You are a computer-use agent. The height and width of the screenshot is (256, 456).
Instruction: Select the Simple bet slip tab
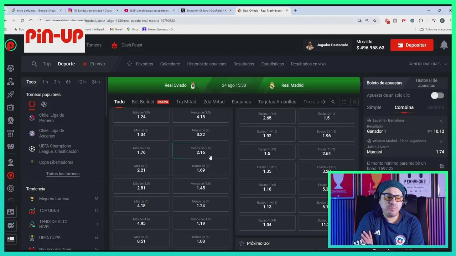pyautogui.click(x=374, y=107)
